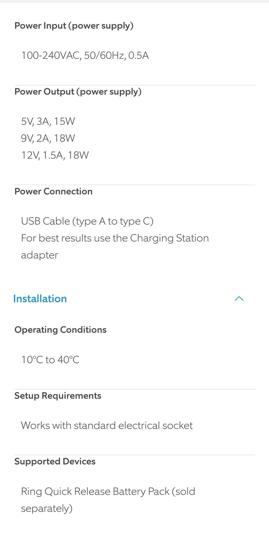Select the Power Output (power supply) heading
This screenshot has height=546, width=269.
click(x=78, y=92)
